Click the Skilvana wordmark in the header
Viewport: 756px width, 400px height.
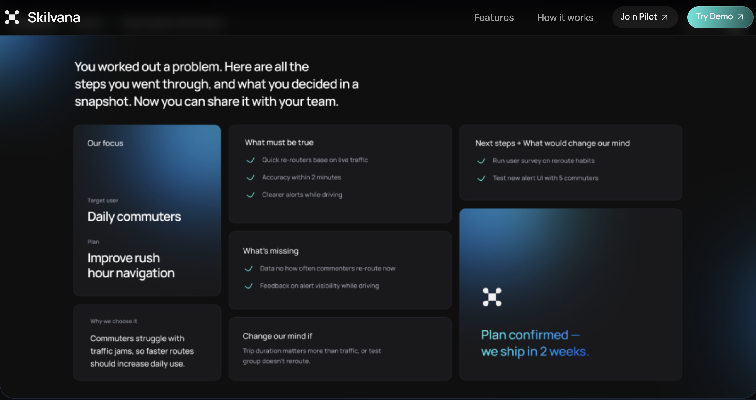pos(54,17)
